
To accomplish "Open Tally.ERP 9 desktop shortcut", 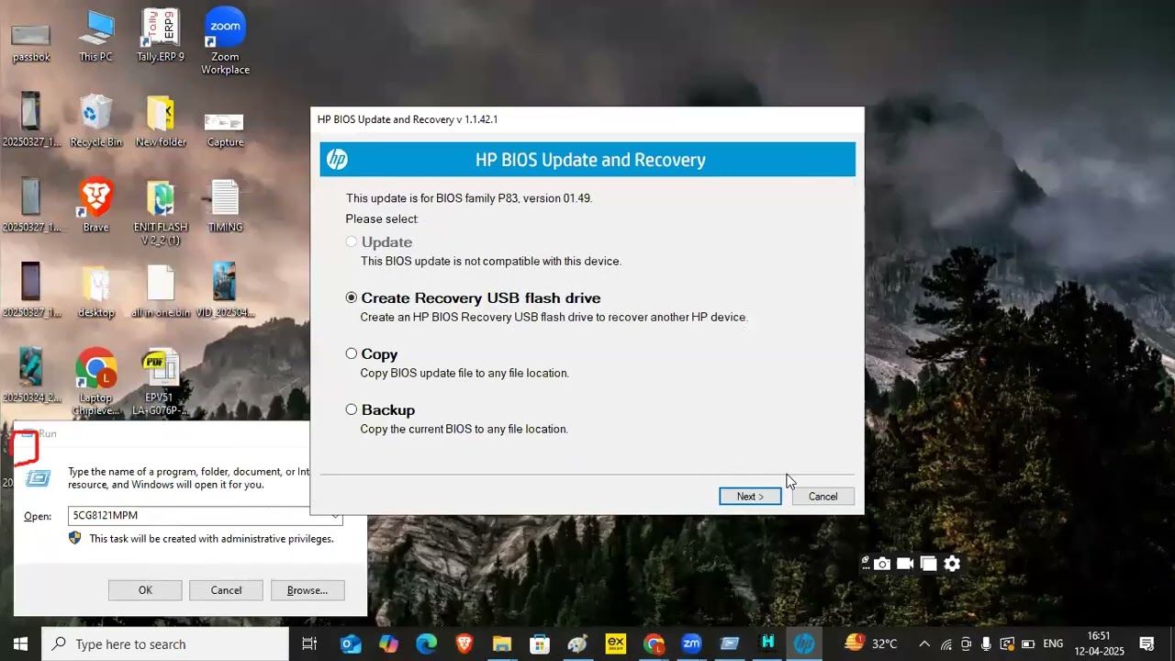I will [x=161, y=36].
